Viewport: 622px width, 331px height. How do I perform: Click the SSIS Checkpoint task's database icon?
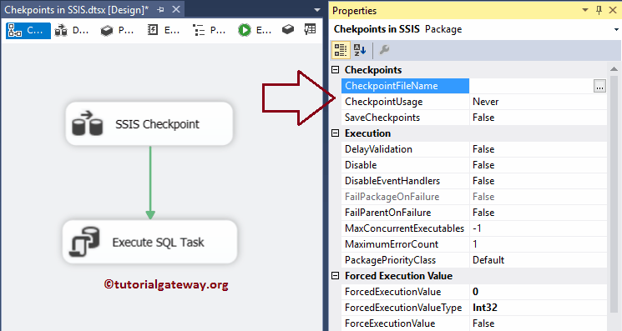click(88, 123)
